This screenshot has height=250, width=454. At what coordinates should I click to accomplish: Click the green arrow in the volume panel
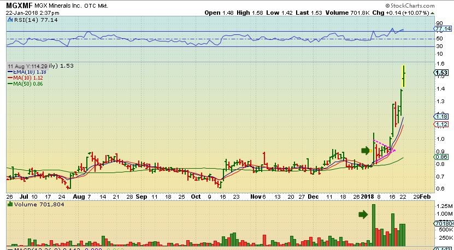click(363, 215)
